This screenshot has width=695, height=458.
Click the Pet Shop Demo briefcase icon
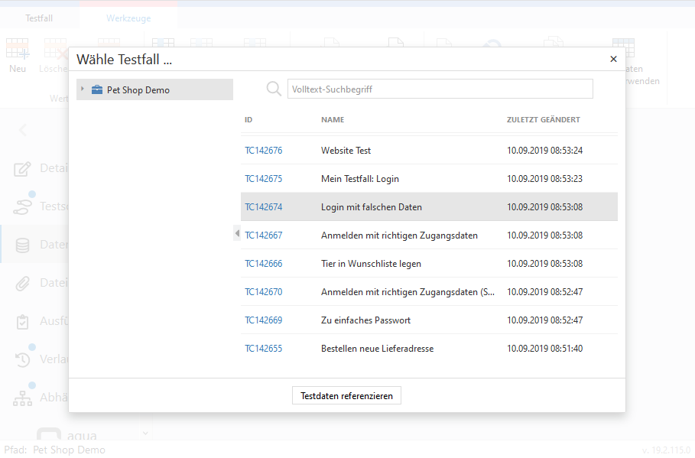pyautogui.click(x=97, y=90)
